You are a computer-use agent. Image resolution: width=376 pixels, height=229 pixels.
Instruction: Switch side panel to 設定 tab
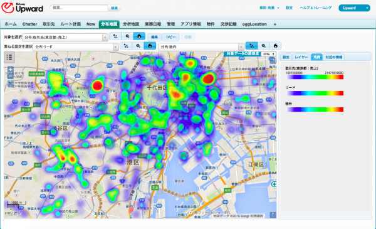[286, 57]
